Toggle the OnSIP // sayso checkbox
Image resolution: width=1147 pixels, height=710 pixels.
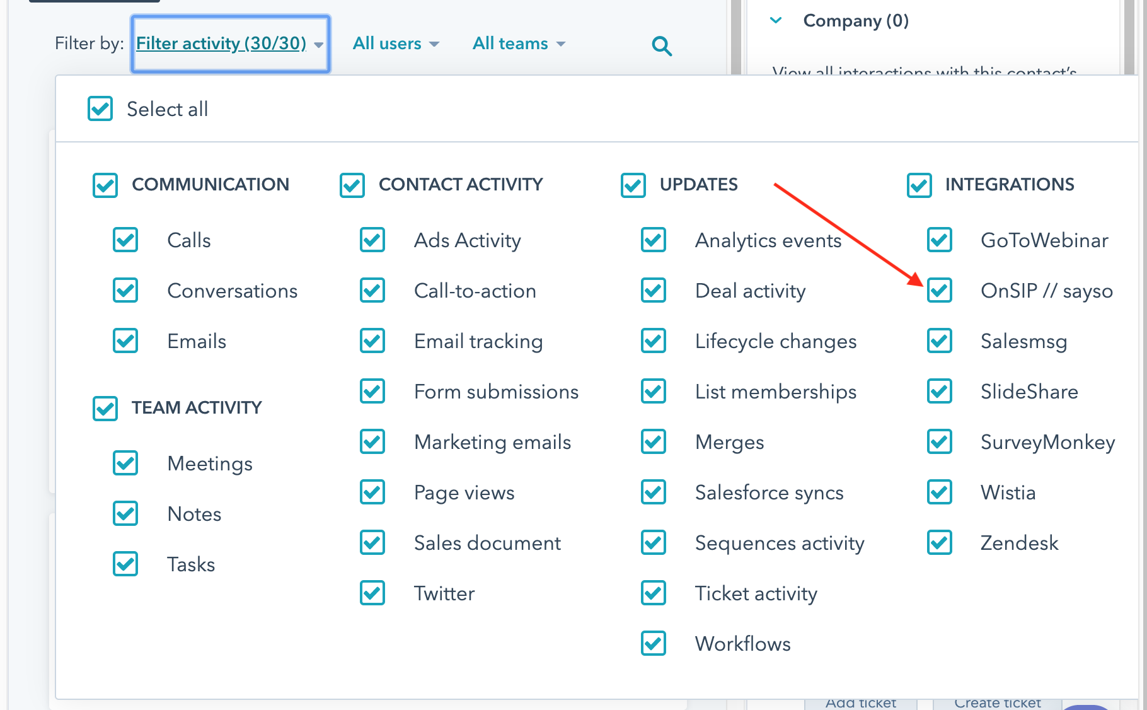[940, 290]
